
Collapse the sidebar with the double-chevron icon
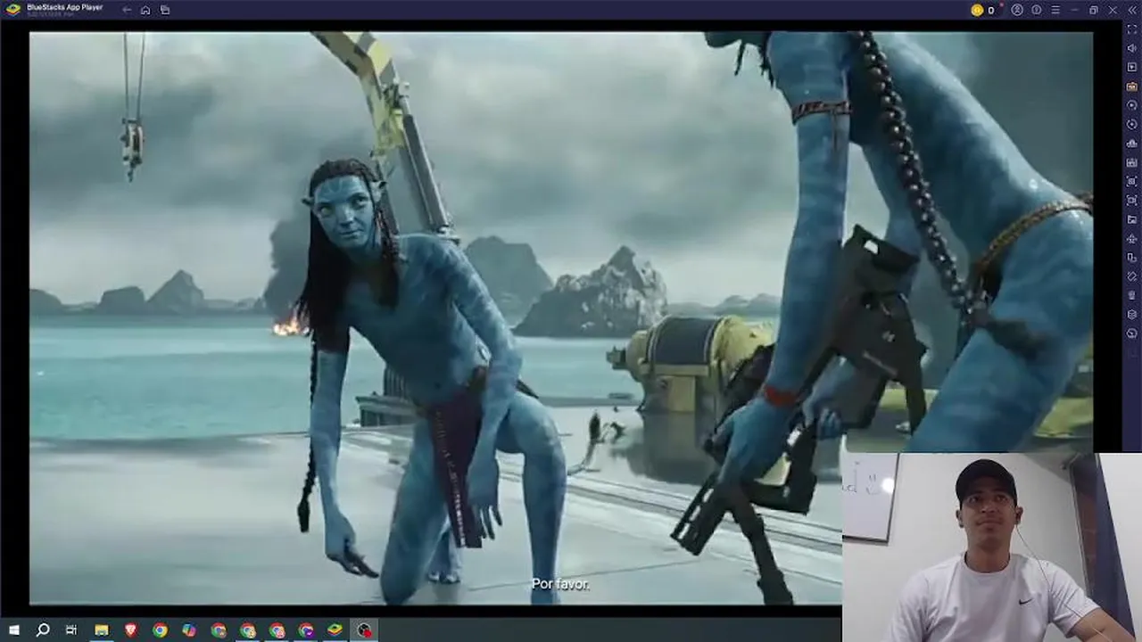pos(1131,10)
